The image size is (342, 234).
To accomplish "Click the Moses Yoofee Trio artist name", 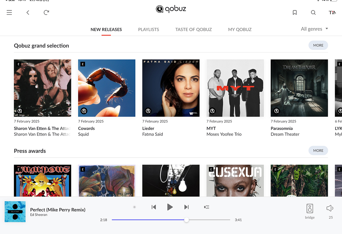I will click(x=224, y=134).
